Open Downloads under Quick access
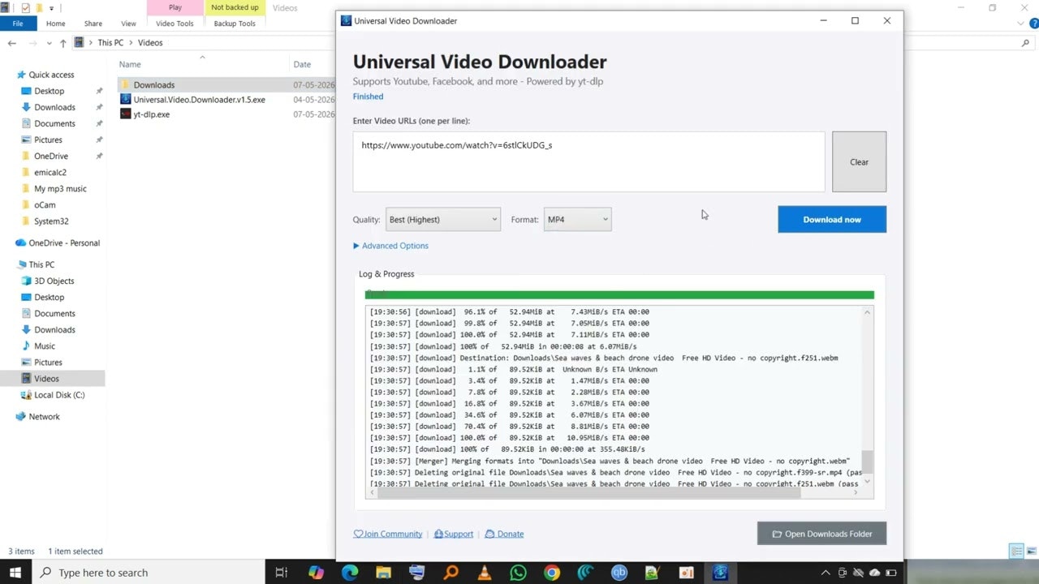 54,107
